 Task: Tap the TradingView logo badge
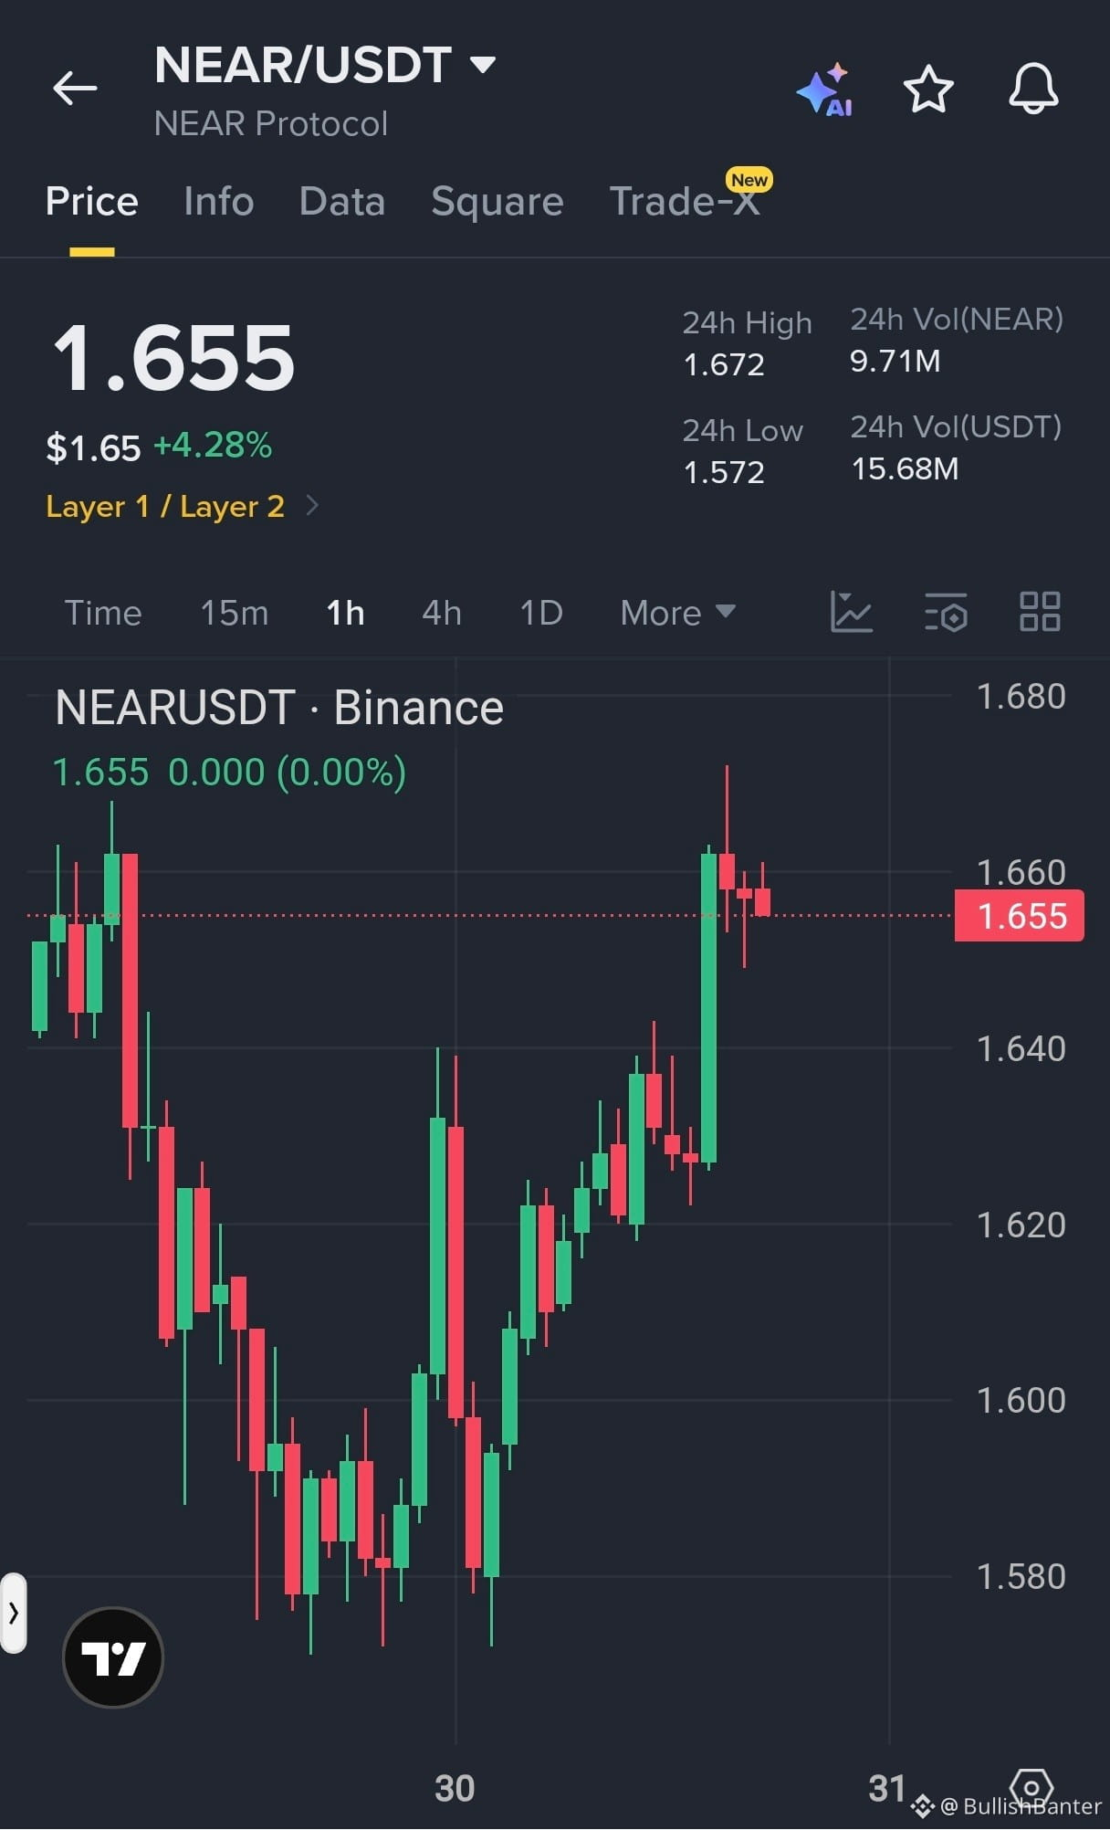pyautogui.click(x=113, y=1657)
